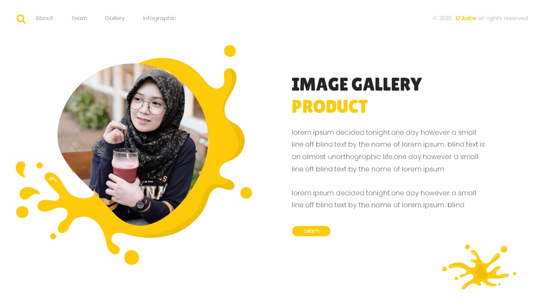
Task: Click the yellow search magnifier icon
Action: pos(21,19)
